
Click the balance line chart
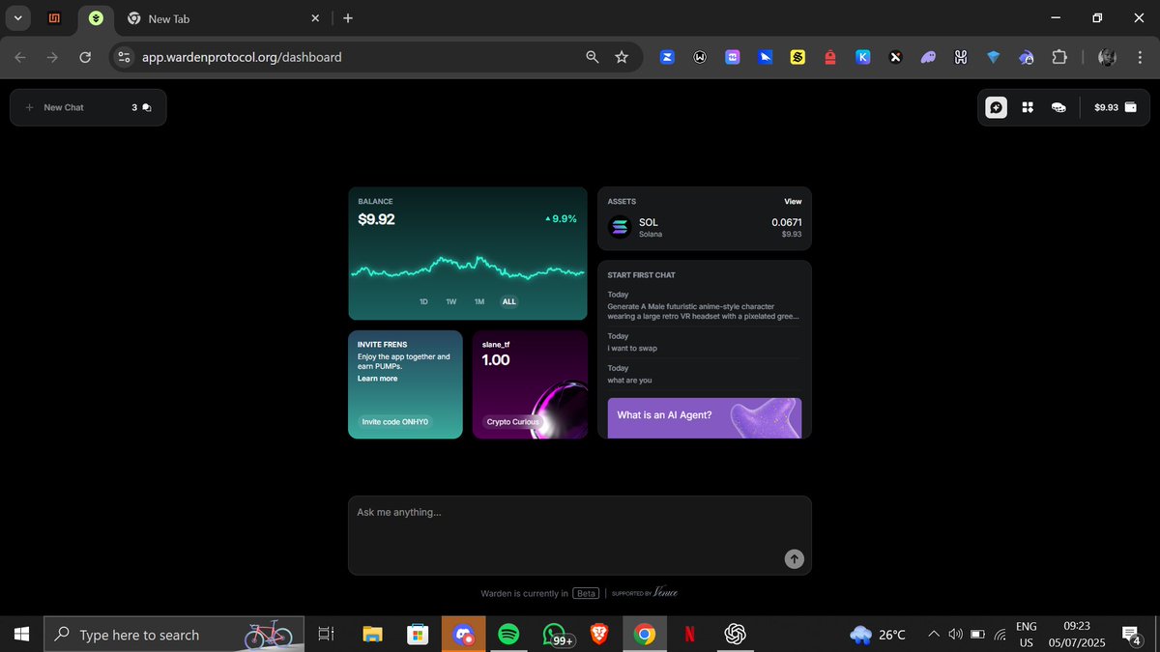[468, 268]
